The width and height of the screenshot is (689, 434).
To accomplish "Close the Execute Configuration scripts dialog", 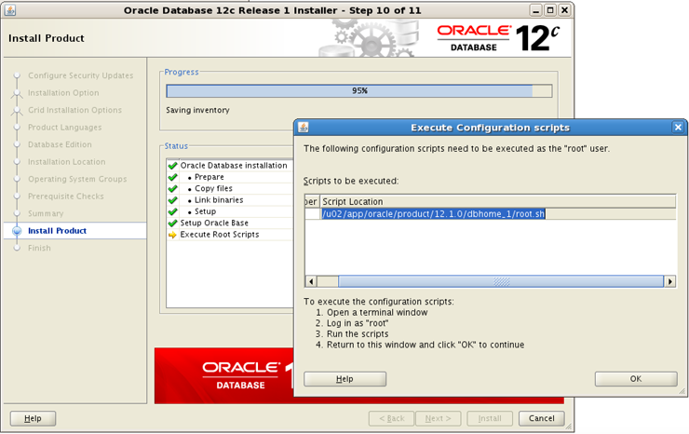I will pyautogui.click(x=678, y=127).
